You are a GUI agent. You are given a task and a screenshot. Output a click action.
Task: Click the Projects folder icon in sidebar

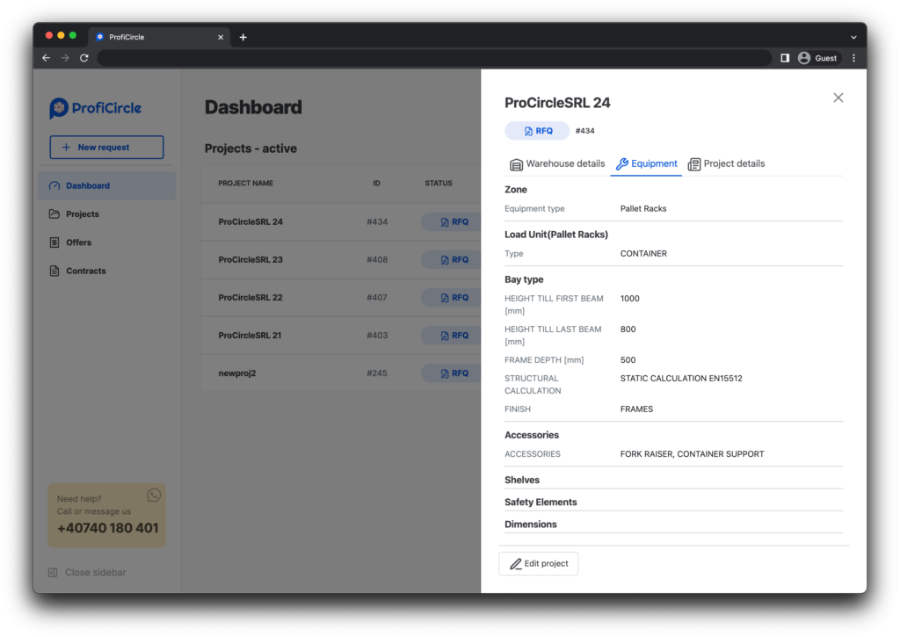pos(54,214)
